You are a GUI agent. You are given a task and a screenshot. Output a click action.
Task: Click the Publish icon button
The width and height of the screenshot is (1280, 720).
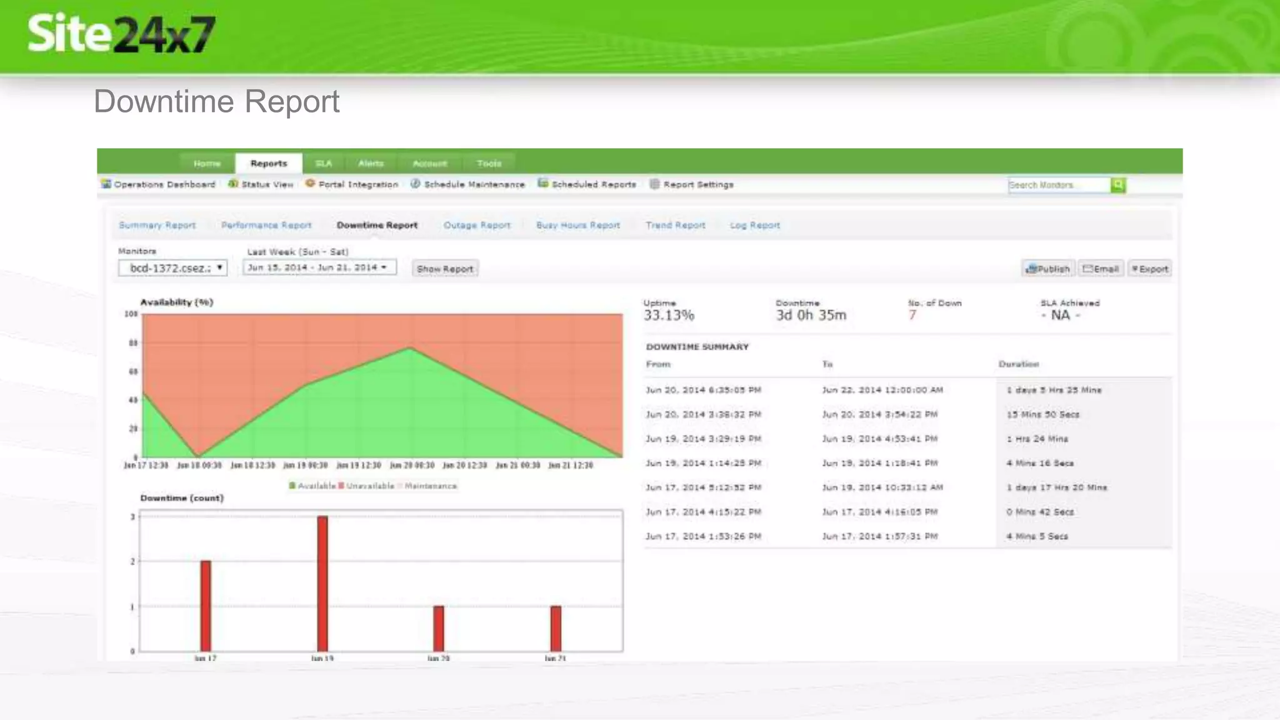(1048, 269)
